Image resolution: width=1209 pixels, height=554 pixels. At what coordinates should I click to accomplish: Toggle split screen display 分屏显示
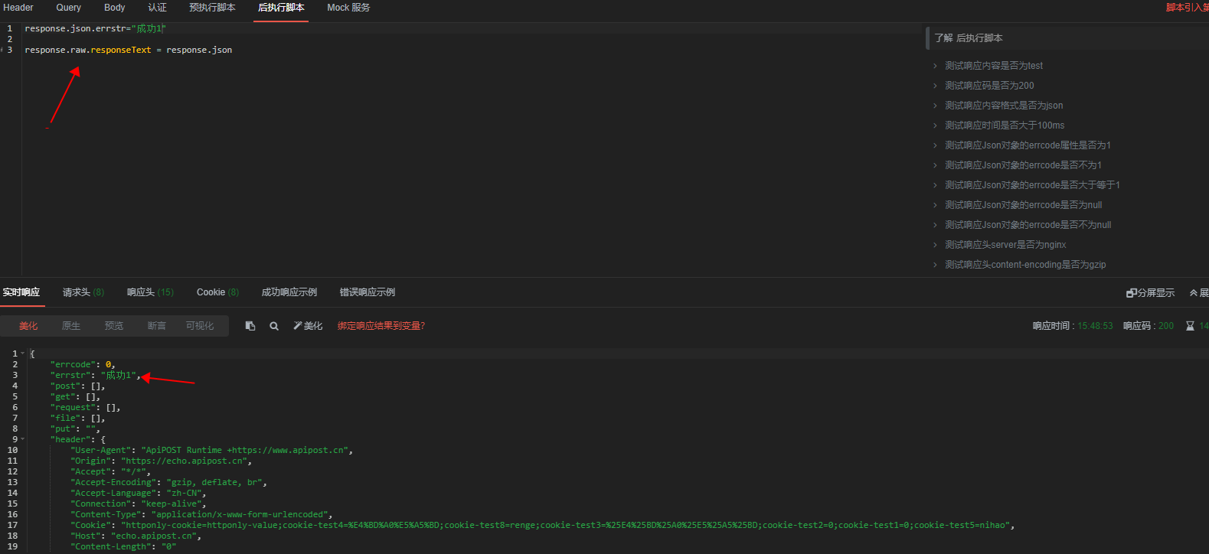1150,293
